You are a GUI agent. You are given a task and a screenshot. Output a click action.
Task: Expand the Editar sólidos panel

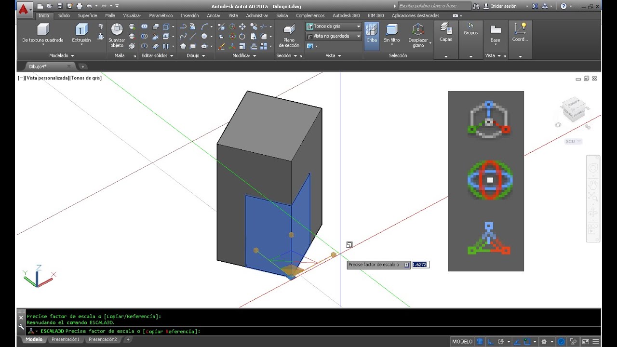(x=157, y=55)
